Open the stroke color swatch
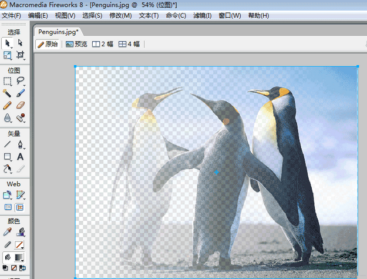 (21, 244)
